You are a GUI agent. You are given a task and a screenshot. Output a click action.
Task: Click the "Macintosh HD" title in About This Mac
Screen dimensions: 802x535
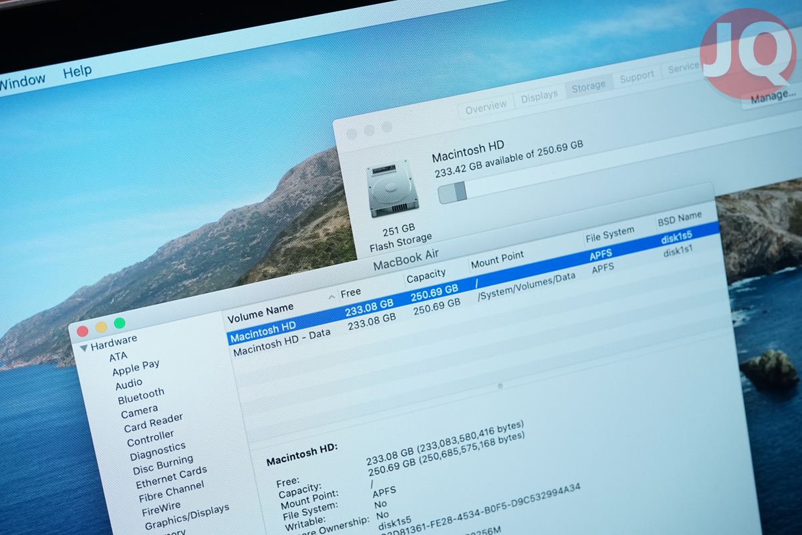pos(468,151)
